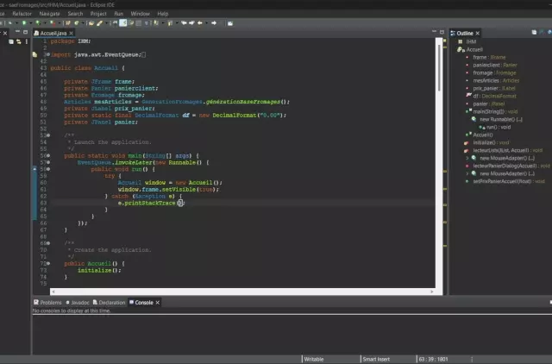This screenshot has height=364, width=552.
Task: Select initialize() method in Outline
Action: click(x=485, y=142)
